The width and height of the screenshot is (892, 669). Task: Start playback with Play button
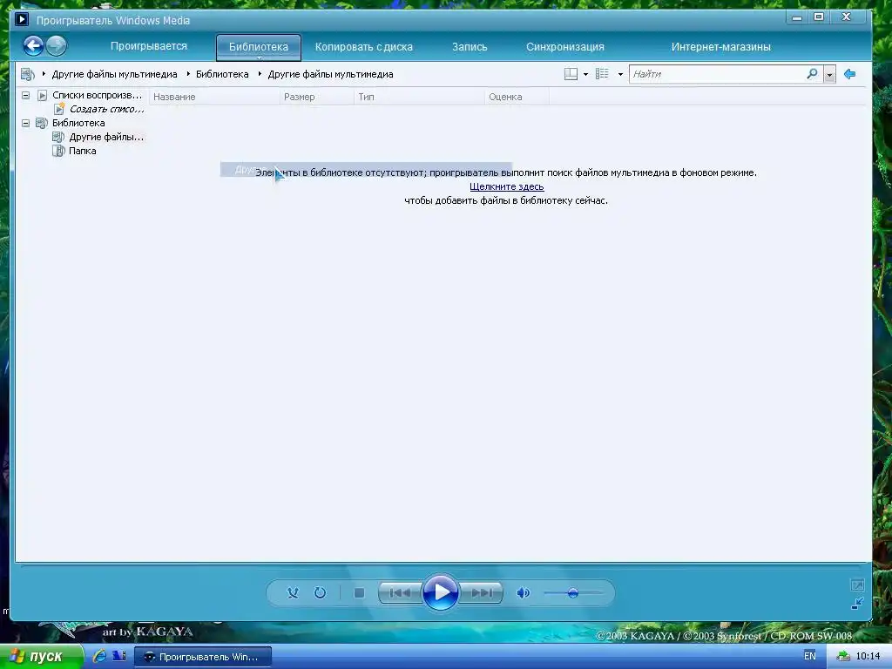click(x=440, y=592)
